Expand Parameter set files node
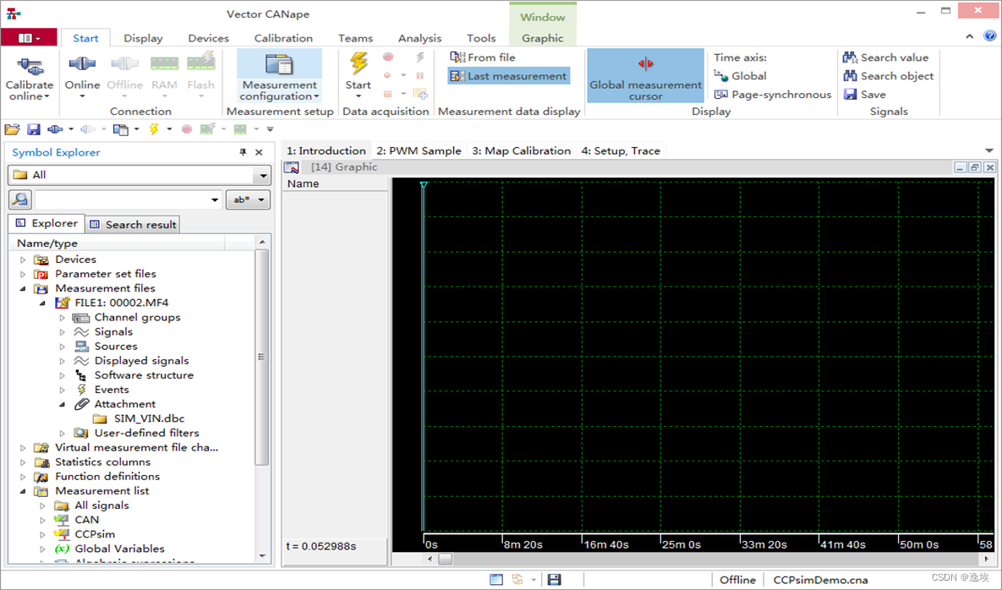 [x=23, y=275]
